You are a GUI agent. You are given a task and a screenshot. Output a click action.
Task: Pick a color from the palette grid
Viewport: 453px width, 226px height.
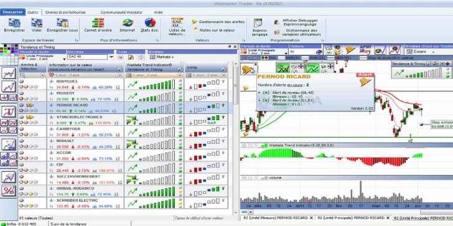(9, 54)
